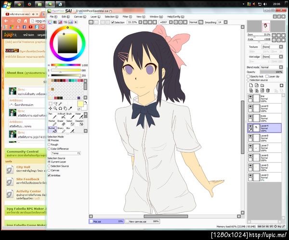Delete the selected layer with trash icon
Viewport: 289px width, 240px height.
268,91
